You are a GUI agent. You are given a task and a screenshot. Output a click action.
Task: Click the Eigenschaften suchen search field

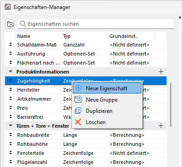(96, 24)
